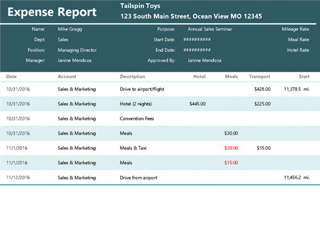
Task: Click the Meal Rate label
Action: 299,40
